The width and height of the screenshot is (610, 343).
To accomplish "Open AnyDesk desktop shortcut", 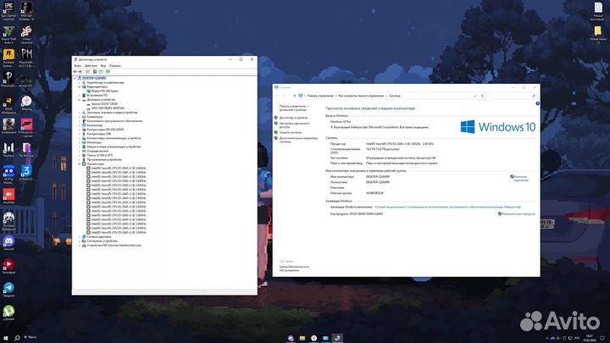I will pyautogui.click(x=8, y=196).
